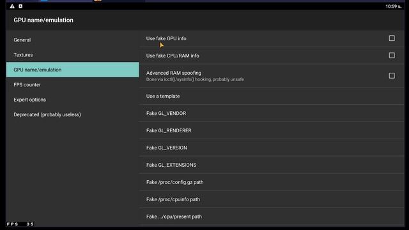This screenshot has width=409, height=230.
Task: Set the Fake /proc/config.gz path
Action: tap(272, 182)
